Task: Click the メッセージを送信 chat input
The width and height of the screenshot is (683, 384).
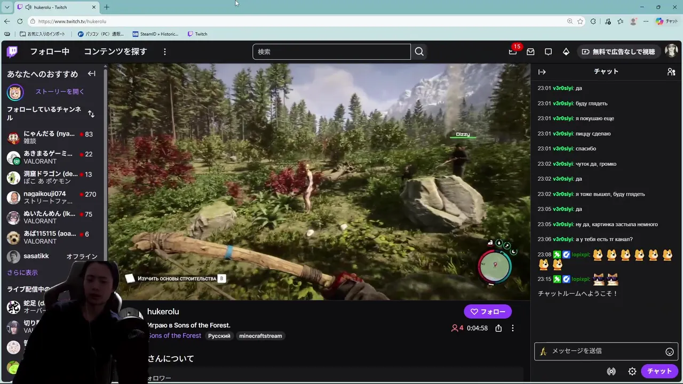Action: click(606, 351)
